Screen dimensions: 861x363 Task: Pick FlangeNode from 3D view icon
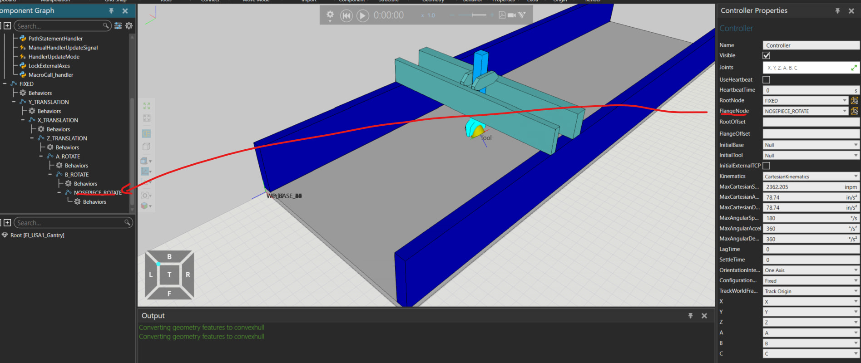pos(854,111)
